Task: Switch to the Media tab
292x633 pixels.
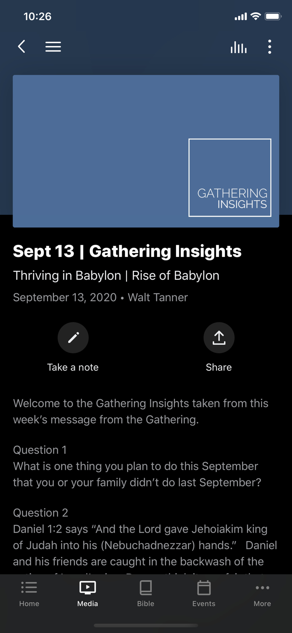Action: point(87,593)
